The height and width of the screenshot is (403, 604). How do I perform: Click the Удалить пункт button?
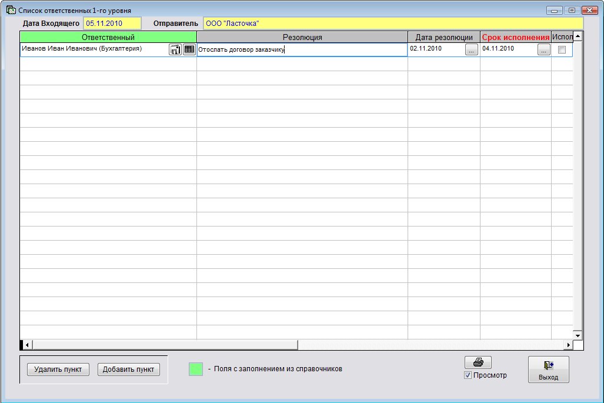[x=58, y=369]
